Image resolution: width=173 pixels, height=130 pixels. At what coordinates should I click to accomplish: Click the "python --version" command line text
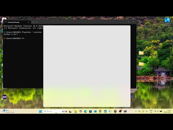coord(33,32)
